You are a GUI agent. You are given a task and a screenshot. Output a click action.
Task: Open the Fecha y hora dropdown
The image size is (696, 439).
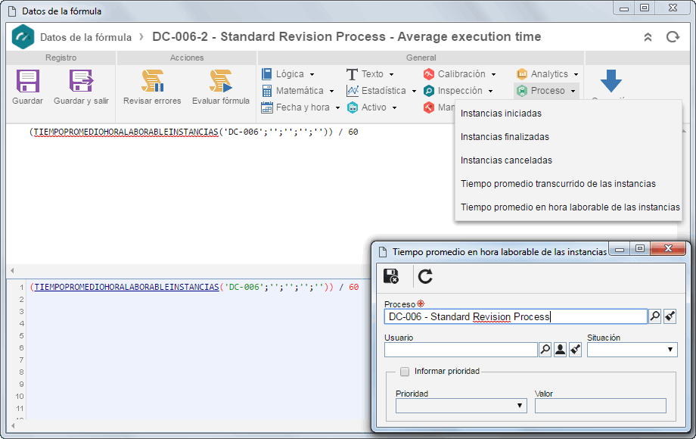click(x=300, y=107)
